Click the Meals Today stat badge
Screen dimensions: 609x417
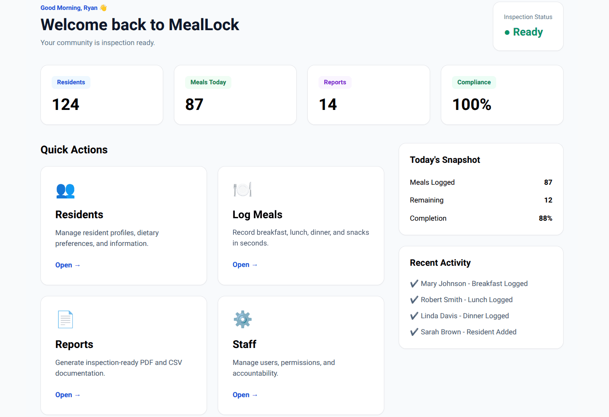pos(208,82)
